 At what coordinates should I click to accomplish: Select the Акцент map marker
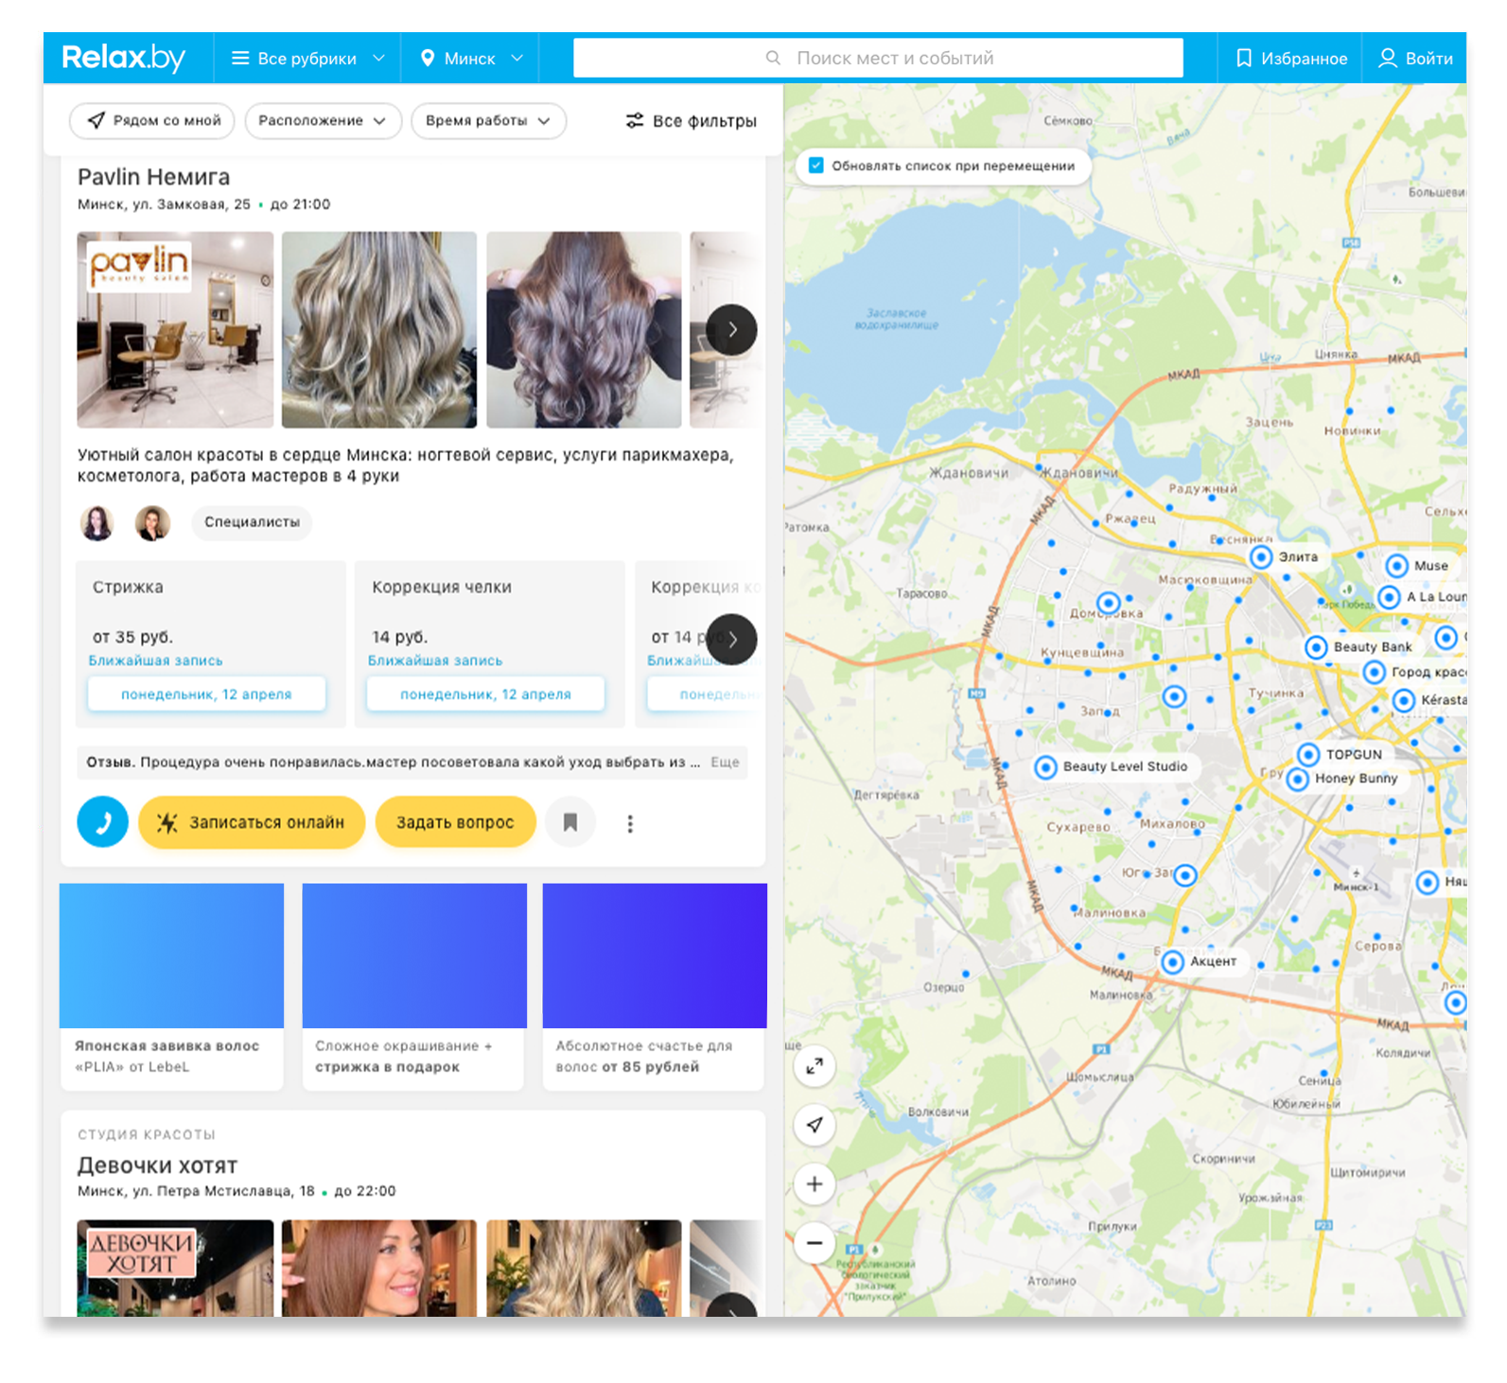(x=1173, y=962)
